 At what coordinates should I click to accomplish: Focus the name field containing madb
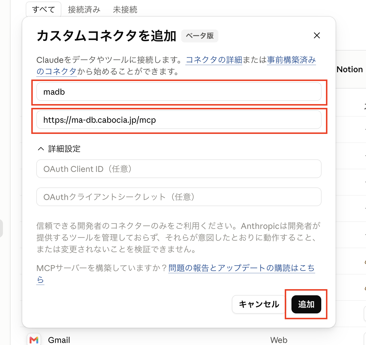click(179, 92)
